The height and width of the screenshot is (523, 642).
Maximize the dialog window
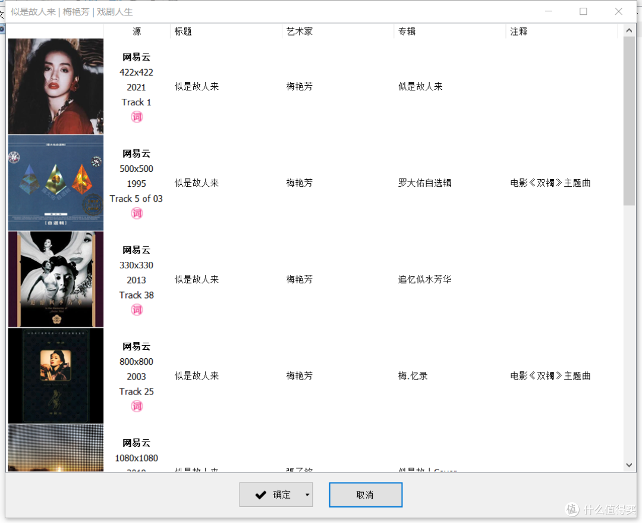point(584,11)
